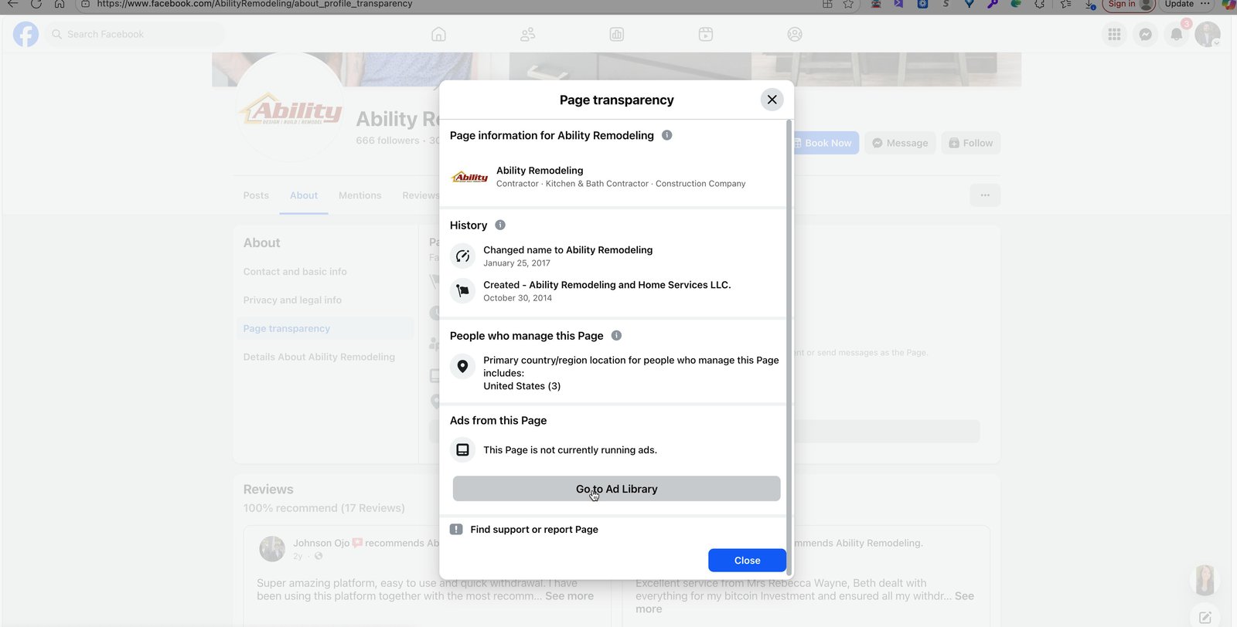Open Details About Ability Remodeling

(x=319, y=358)
